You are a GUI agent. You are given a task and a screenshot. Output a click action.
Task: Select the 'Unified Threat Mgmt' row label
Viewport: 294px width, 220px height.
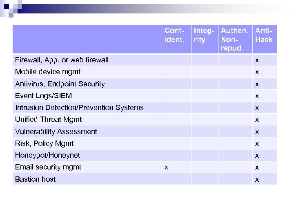(x=48, y=119)
